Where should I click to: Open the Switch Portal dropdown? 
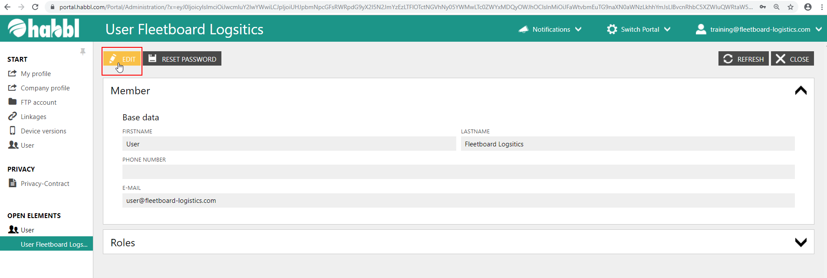click(x=639, y=29)
